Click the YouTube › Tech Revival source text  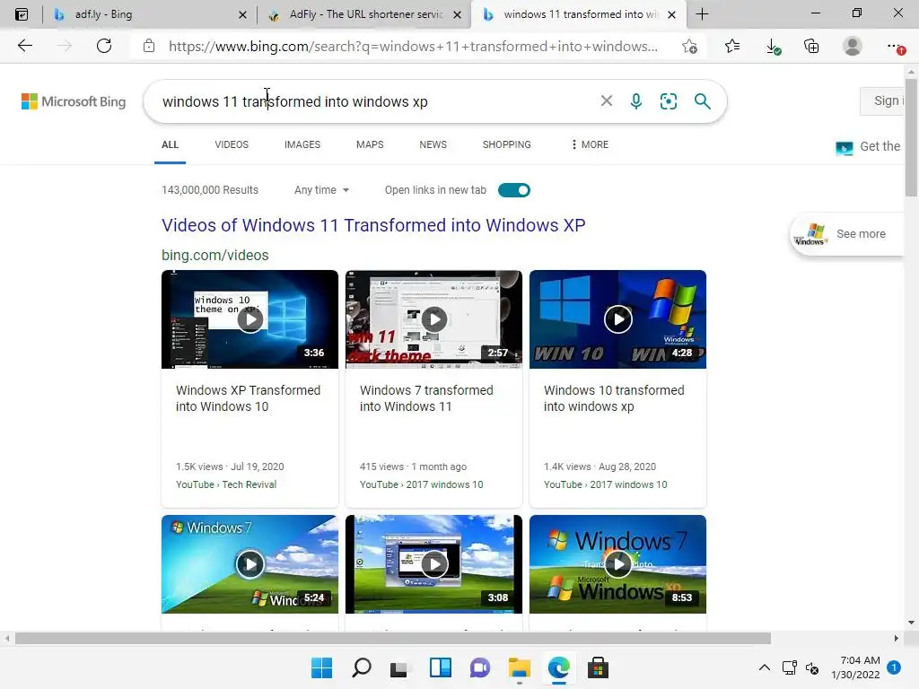[x=225, y=484]
